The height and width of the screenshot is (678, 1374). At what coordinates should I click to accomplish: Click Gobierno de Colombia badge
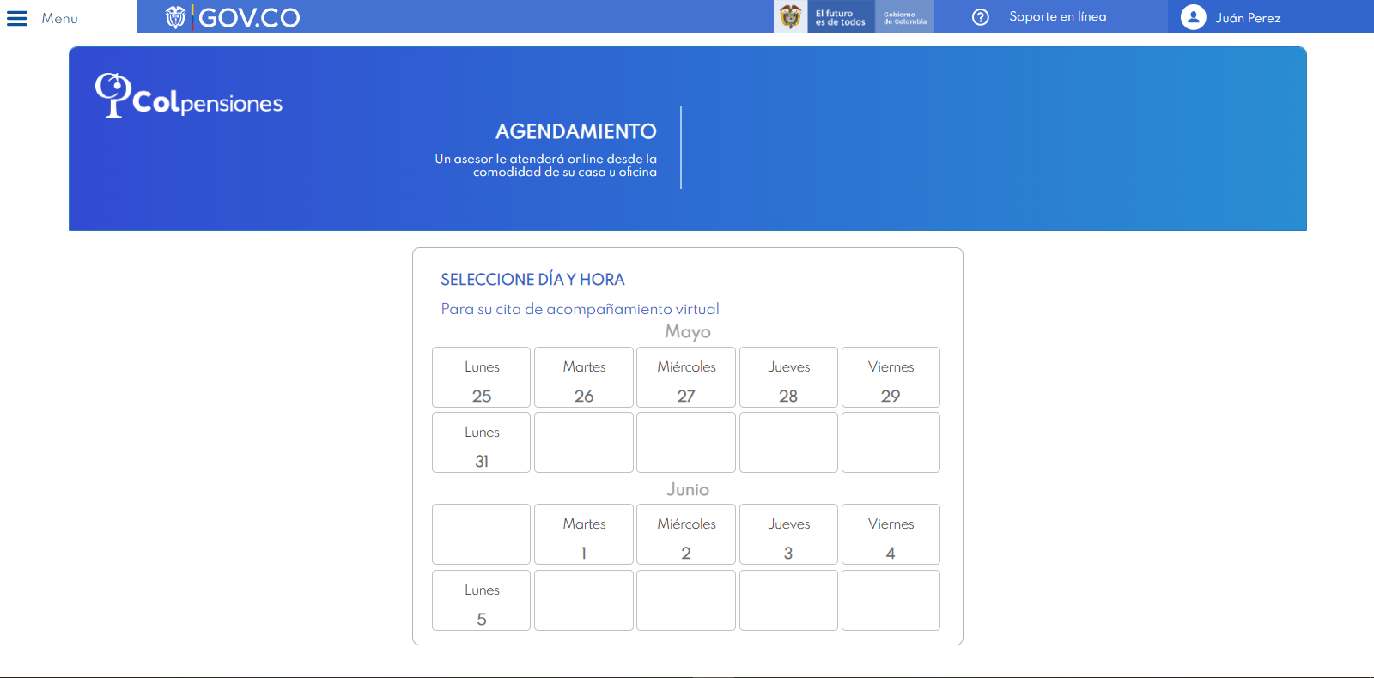pos(905,17)
